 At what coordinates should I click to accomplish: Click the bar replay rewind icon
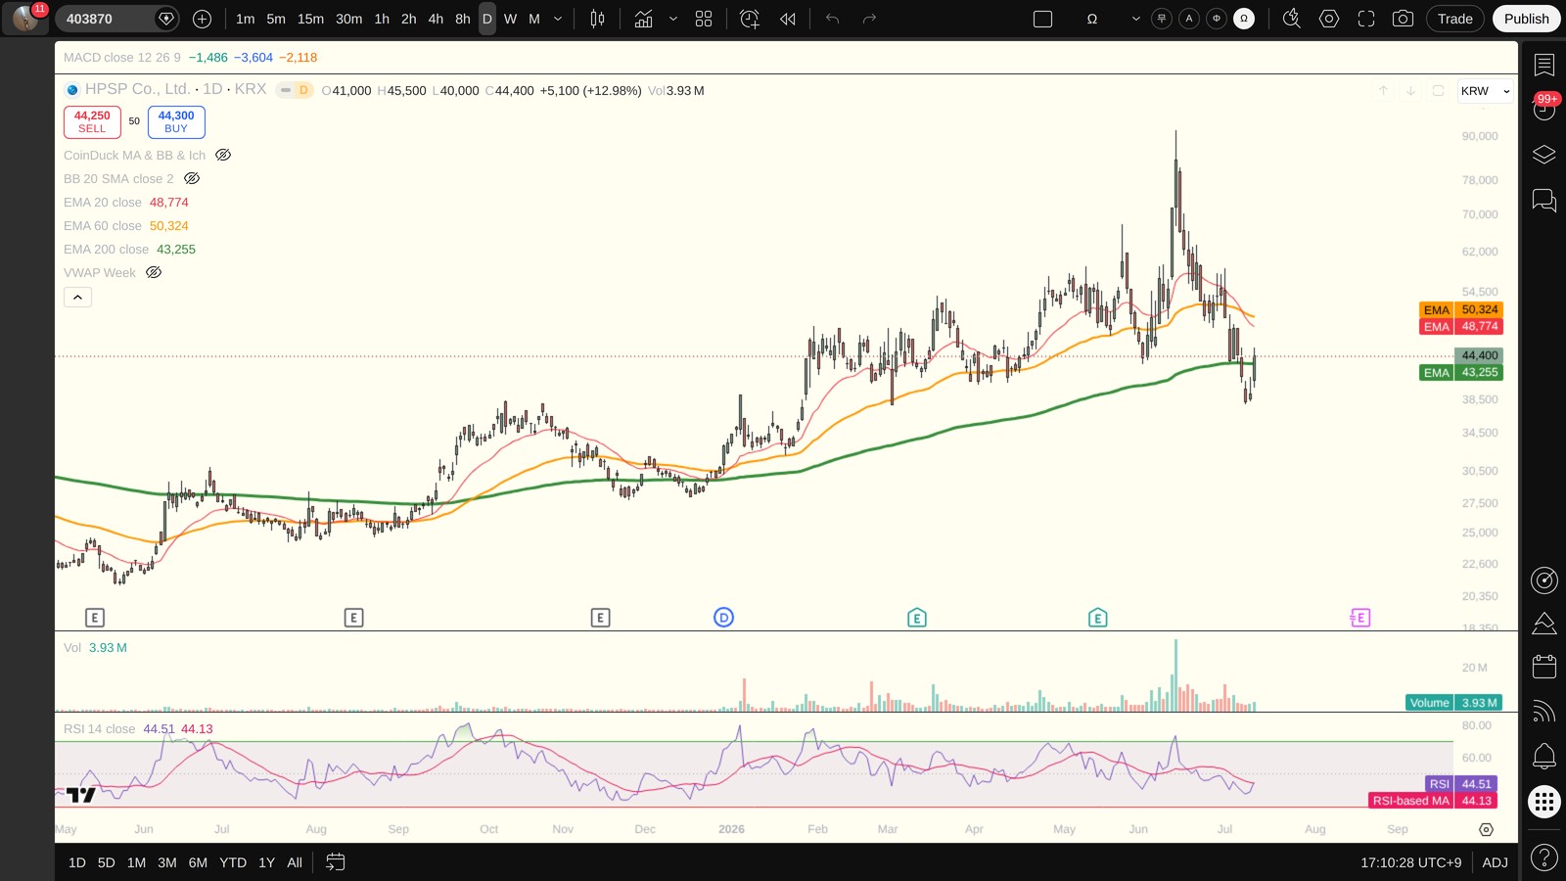[788, 19]
